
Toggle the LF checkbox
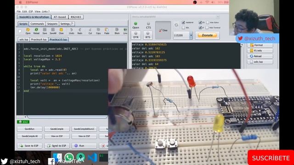(x=200, y=27)
